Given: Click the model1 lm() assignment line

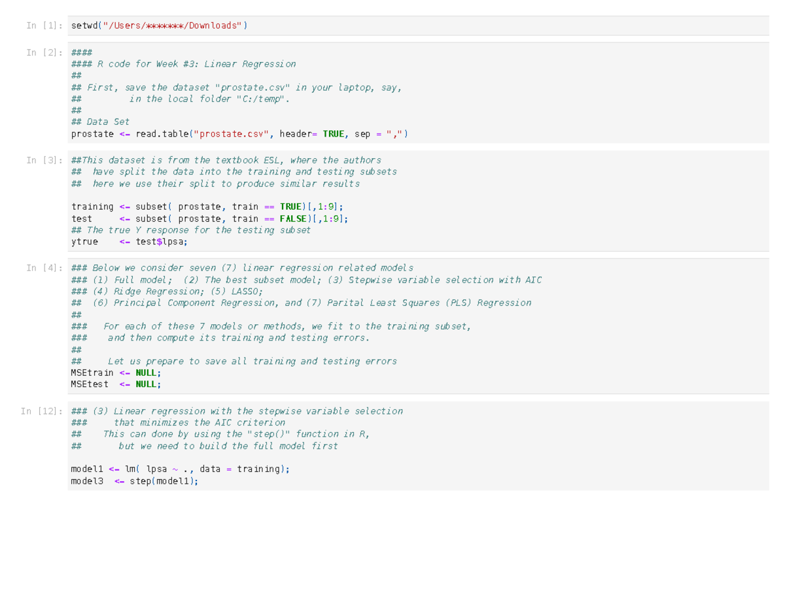Looking at the screenshot, I should coord(180,469).
